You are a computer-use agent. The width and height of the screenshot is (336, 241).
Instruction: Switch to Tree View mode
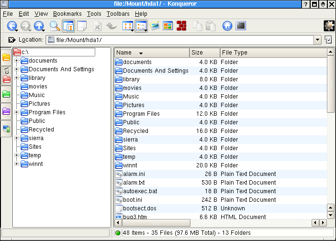click(x=141, y=26)
